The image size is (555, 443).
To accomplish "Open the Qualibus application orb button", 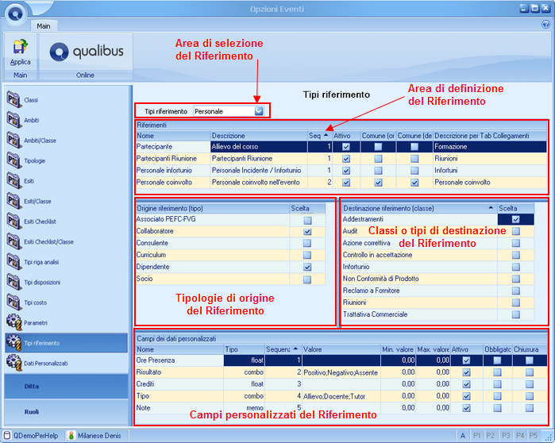I will [x=15, y=13].
